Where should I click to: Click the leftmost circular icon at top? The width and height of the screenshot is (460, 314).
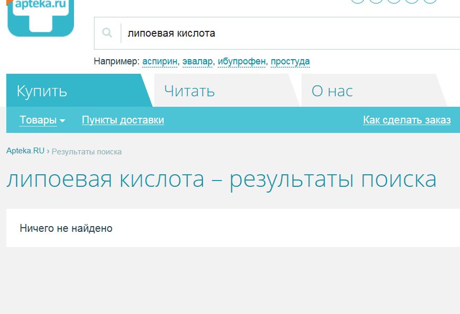357,1
